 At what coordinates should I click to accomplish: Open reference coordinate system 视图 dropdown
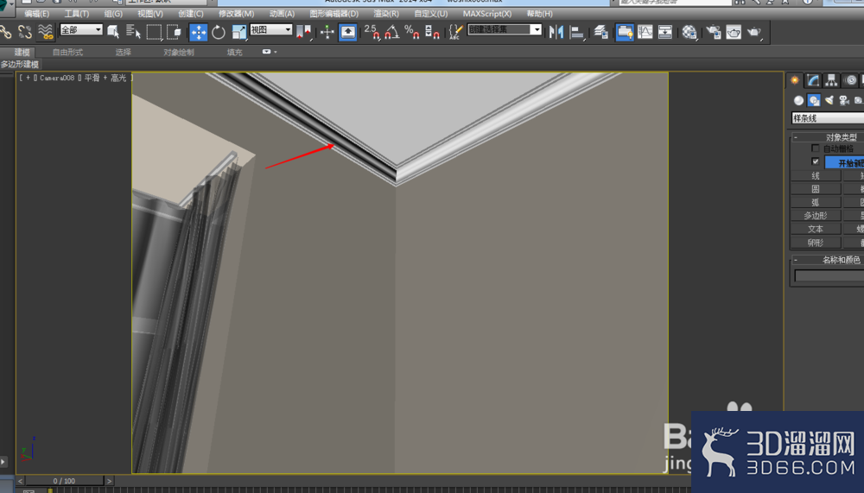[x=270, y=29]
